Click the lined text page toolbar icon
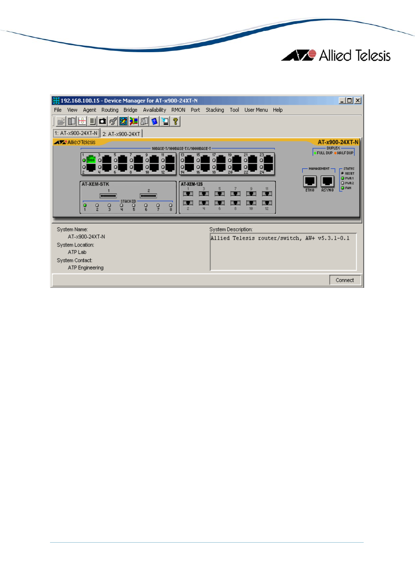The height and width of the screenshot is (587, 415). 92,122
